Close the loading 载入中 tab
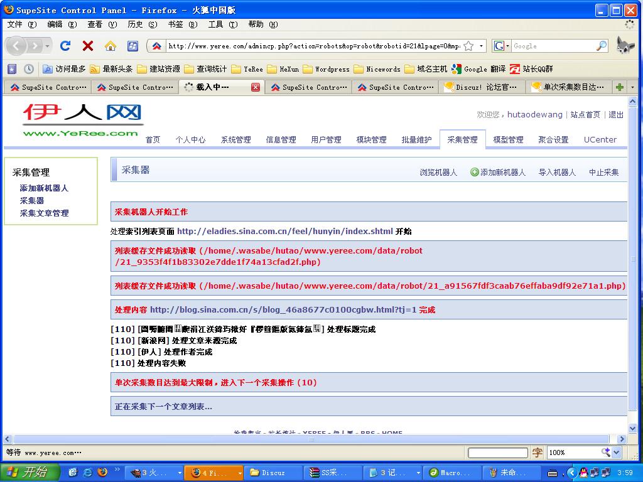Image resolution: width=643 pixels, height=482 pixels. [x=255, y=87]
